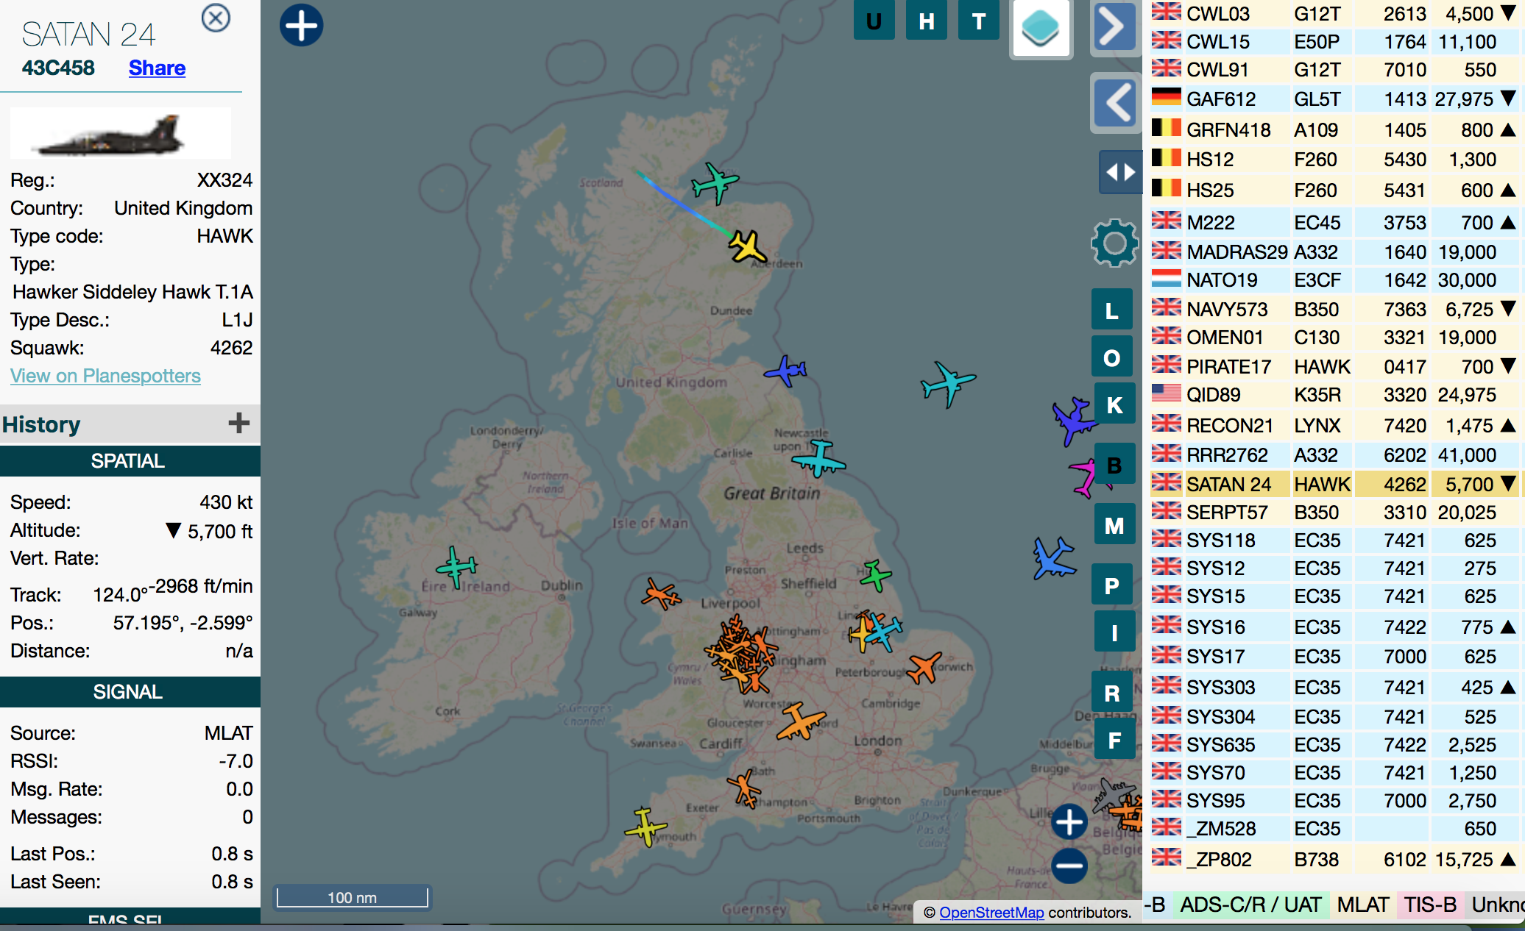Click position value 57.195°, -2.599°
1525x931 pixels.
pos(183,623)
